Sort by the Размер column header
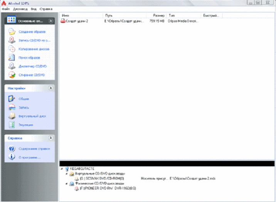Viewport: 276px width, 202px height. click(156, 15)
